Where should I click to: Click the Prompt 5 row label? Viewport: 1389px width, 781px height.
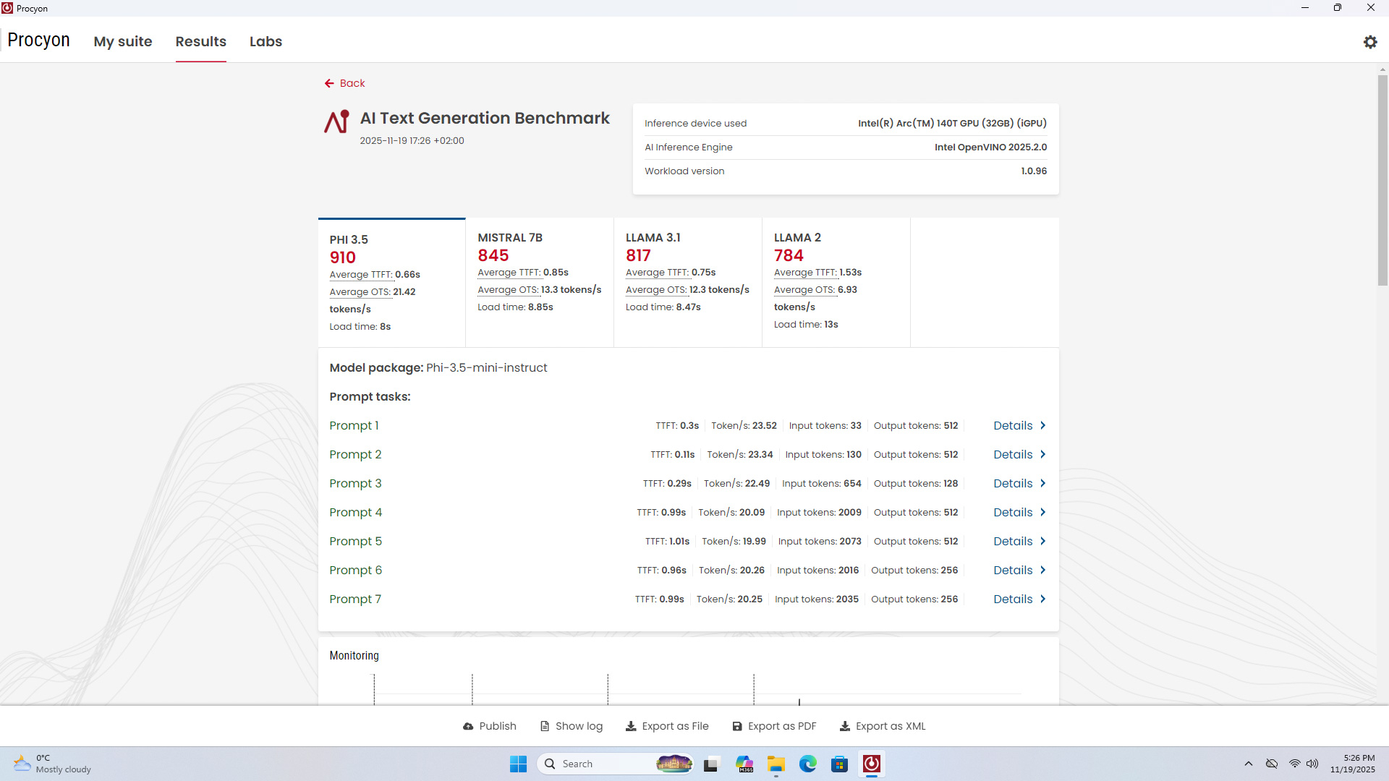[355, 542]
